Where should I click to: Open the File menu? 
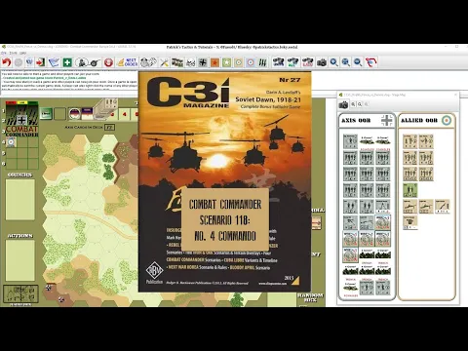click(4, 53)
